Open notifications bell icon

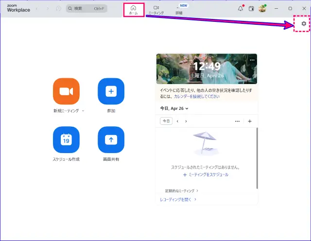tap(241, 8)
